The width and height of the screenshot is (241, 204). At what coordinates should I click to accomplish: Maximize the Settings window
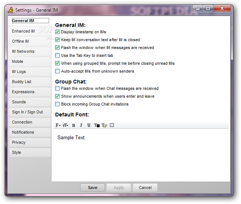coord(208,9)
